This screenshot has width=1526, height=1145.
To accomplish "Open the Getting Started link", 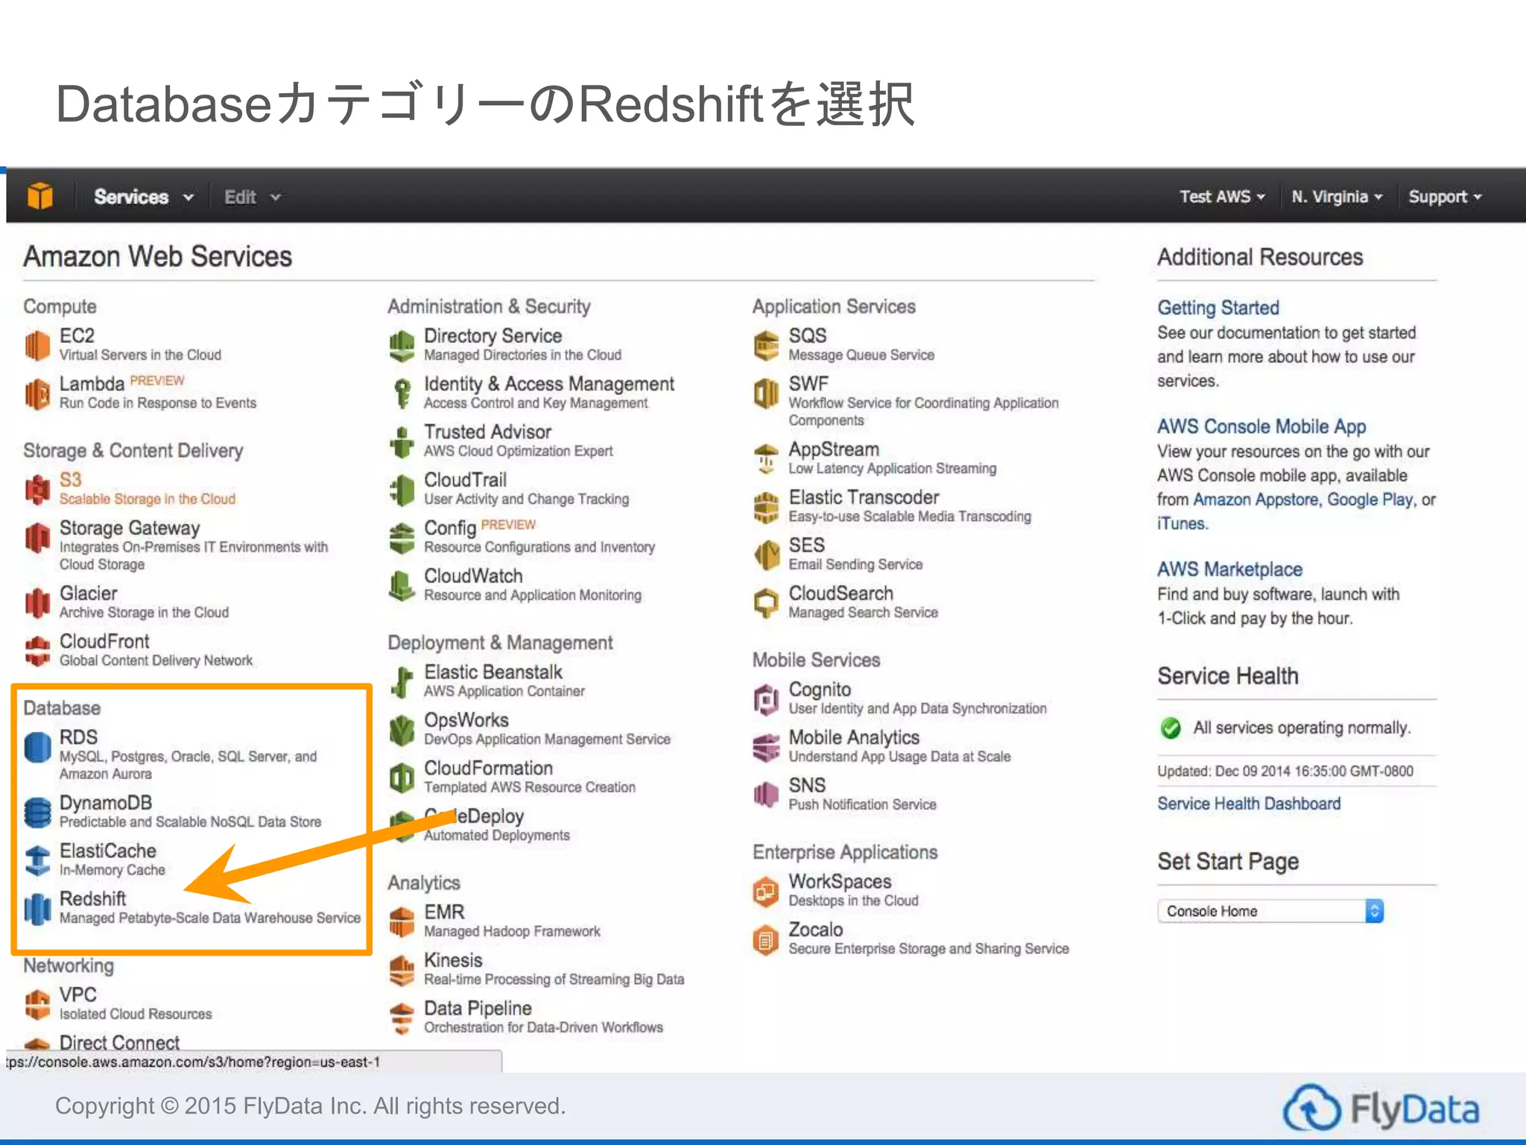I will click(x=1218, y=307).
